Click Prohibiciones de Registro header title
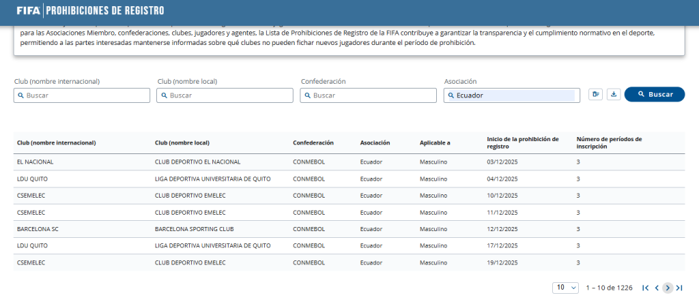Screen dimensions: 699x304 point(104,10)
